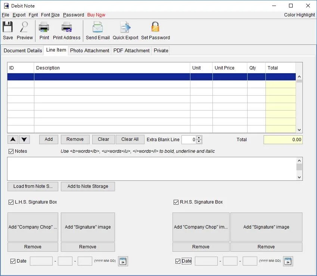Toggle the L.H.S. Signature Box checkbox
Image resolution: width=317 pixels, height=276 pixels.
(11, 202)
